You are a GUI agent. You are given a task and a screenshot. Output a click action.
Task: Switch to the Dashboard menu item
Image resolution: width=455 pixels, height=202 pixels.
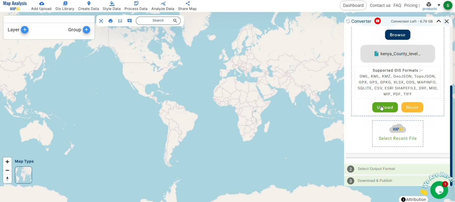[353, 5]
